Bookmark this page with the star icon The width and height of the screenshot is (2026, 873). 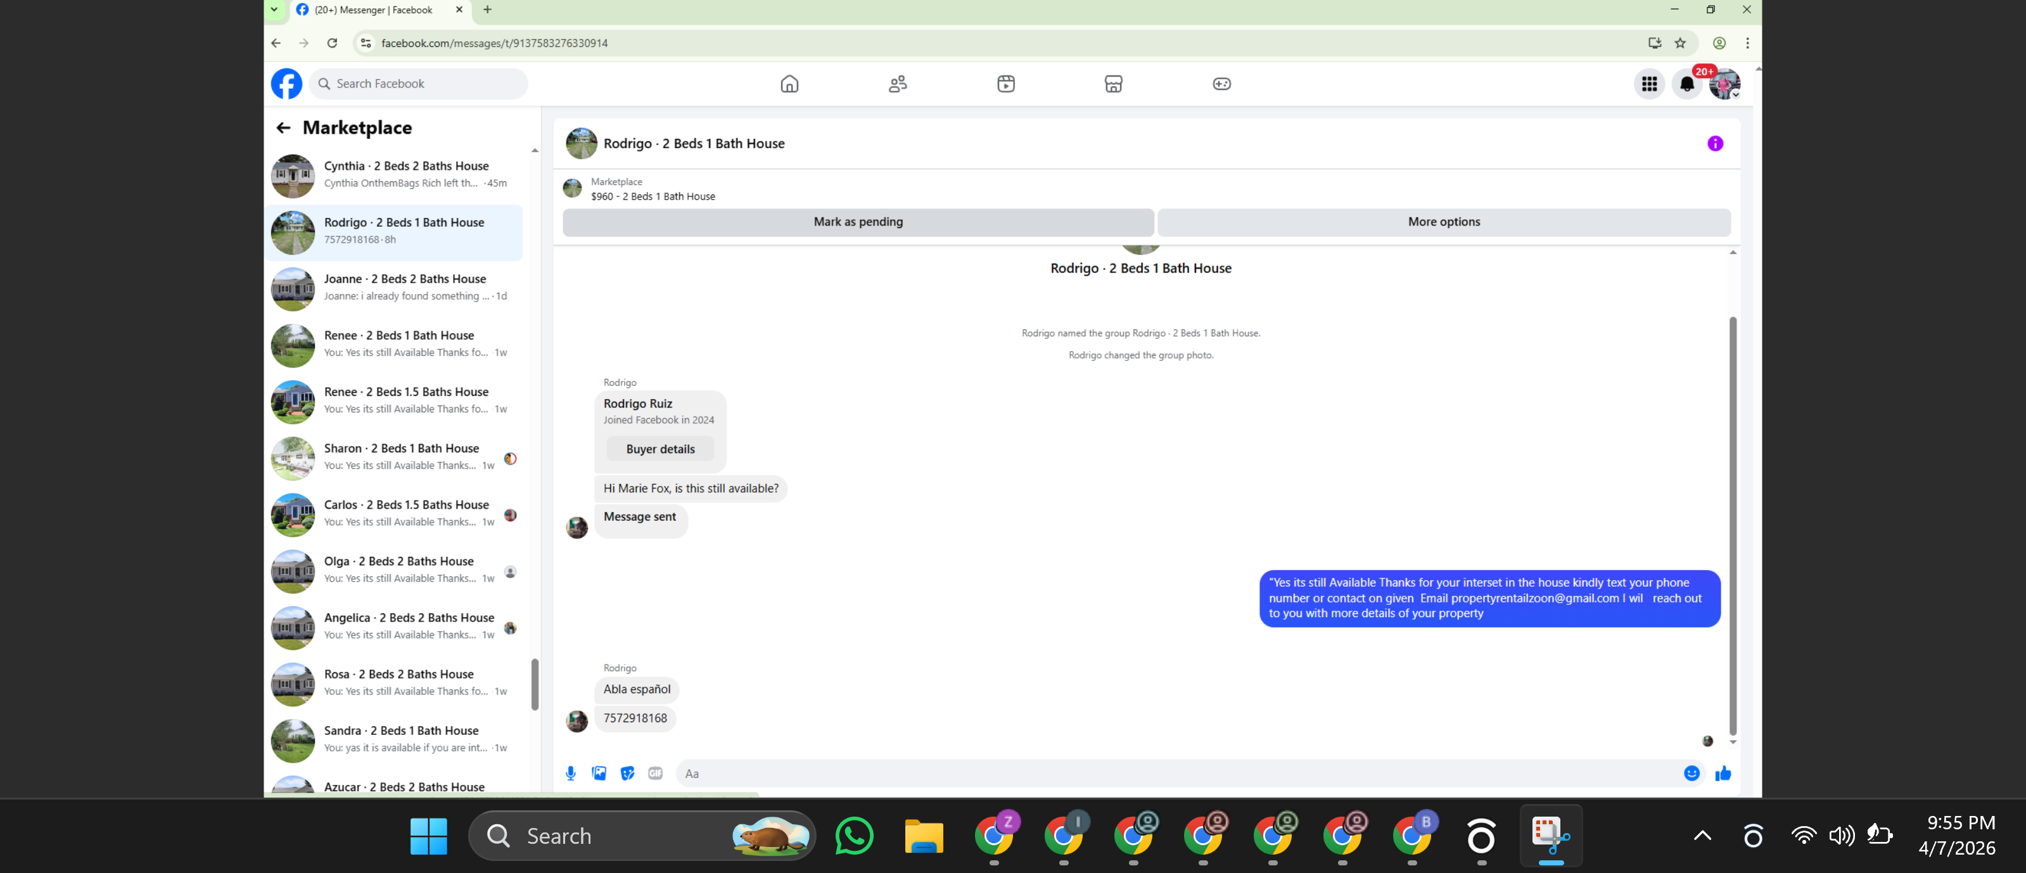1681,43
